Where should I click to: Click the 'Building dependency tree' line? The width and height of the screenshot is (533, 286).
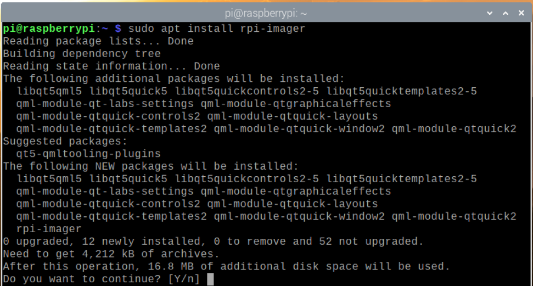[x=82, y=54]
